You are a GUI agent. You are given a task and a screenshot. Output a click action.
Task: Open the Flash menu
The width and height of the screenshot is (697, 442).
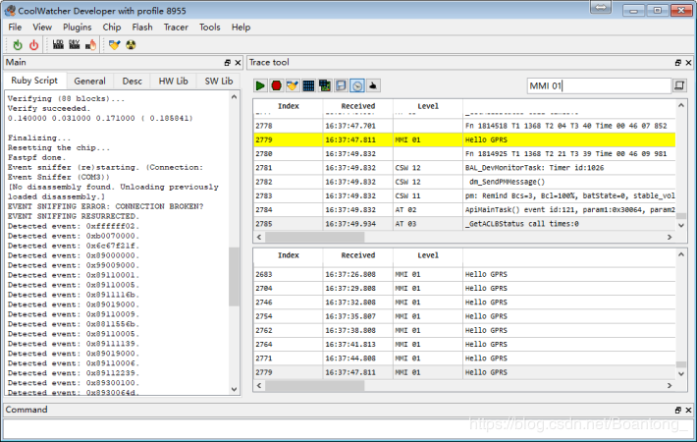[x=142, y=28]
